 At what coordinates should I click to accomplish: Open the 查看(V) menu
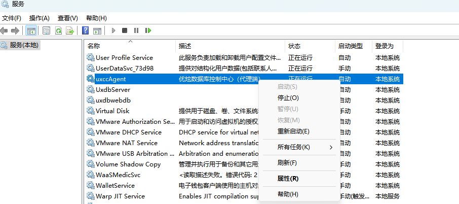(67, 18)
